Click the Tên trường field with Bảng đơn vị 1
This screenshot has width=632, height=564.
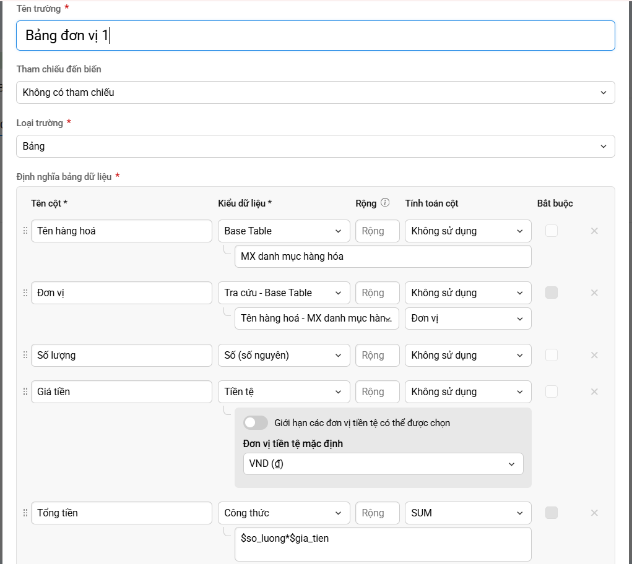[x=315, y=35]
